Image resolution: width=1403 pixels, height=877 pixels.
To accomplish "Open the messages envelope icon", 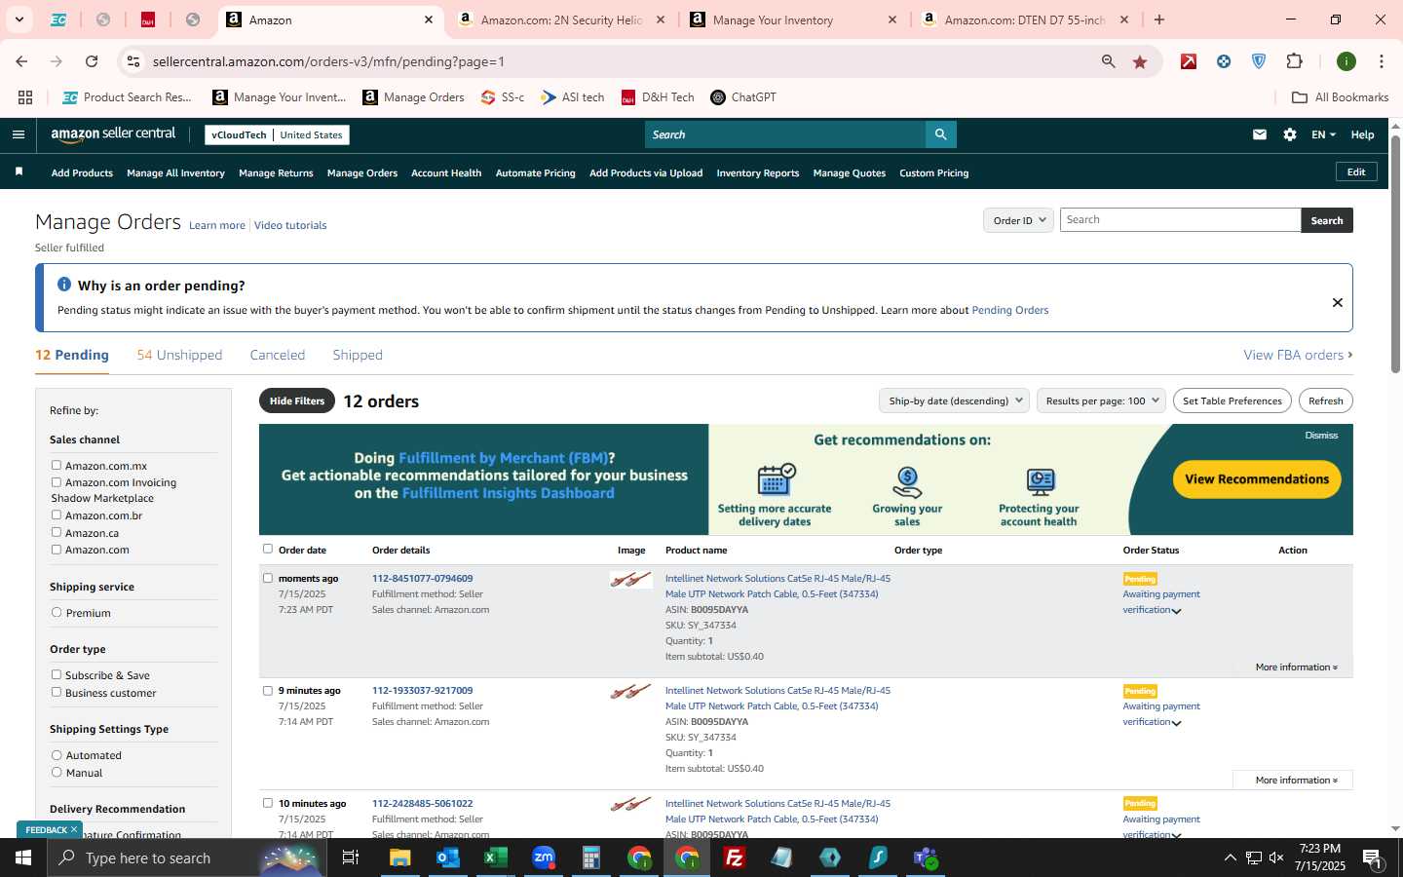I will click(1260, 134).
